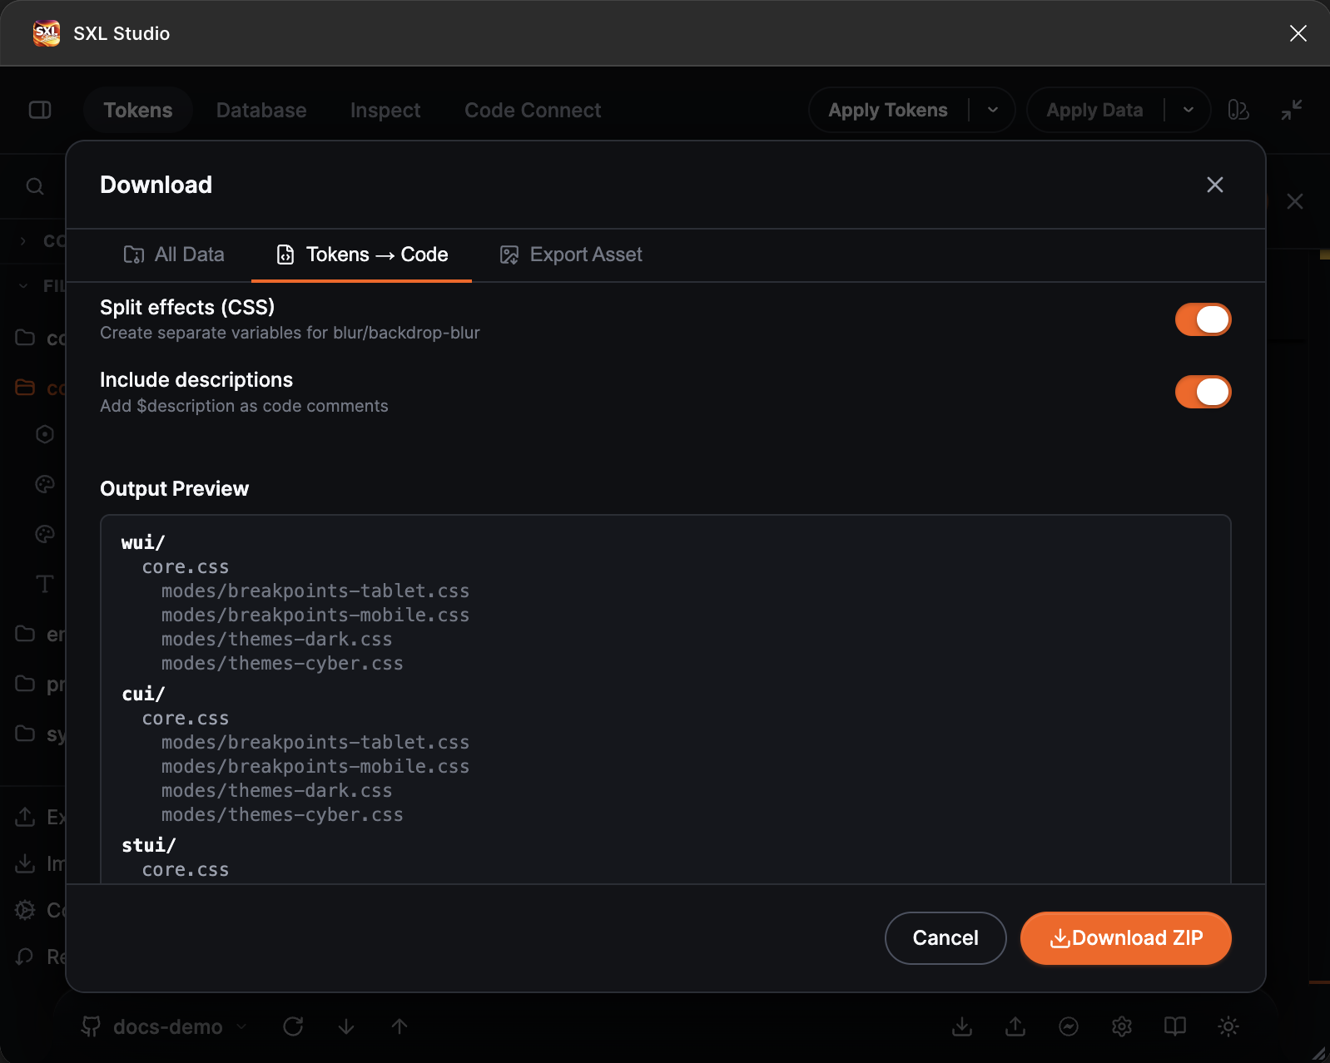
Task: Open the documentation book icon
Action: pyautogui.click(x=1175, y=1026)
